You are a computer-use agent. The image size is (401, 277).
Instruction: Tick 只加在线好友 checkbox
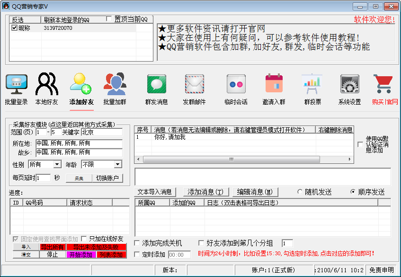[x=84, y=239]
